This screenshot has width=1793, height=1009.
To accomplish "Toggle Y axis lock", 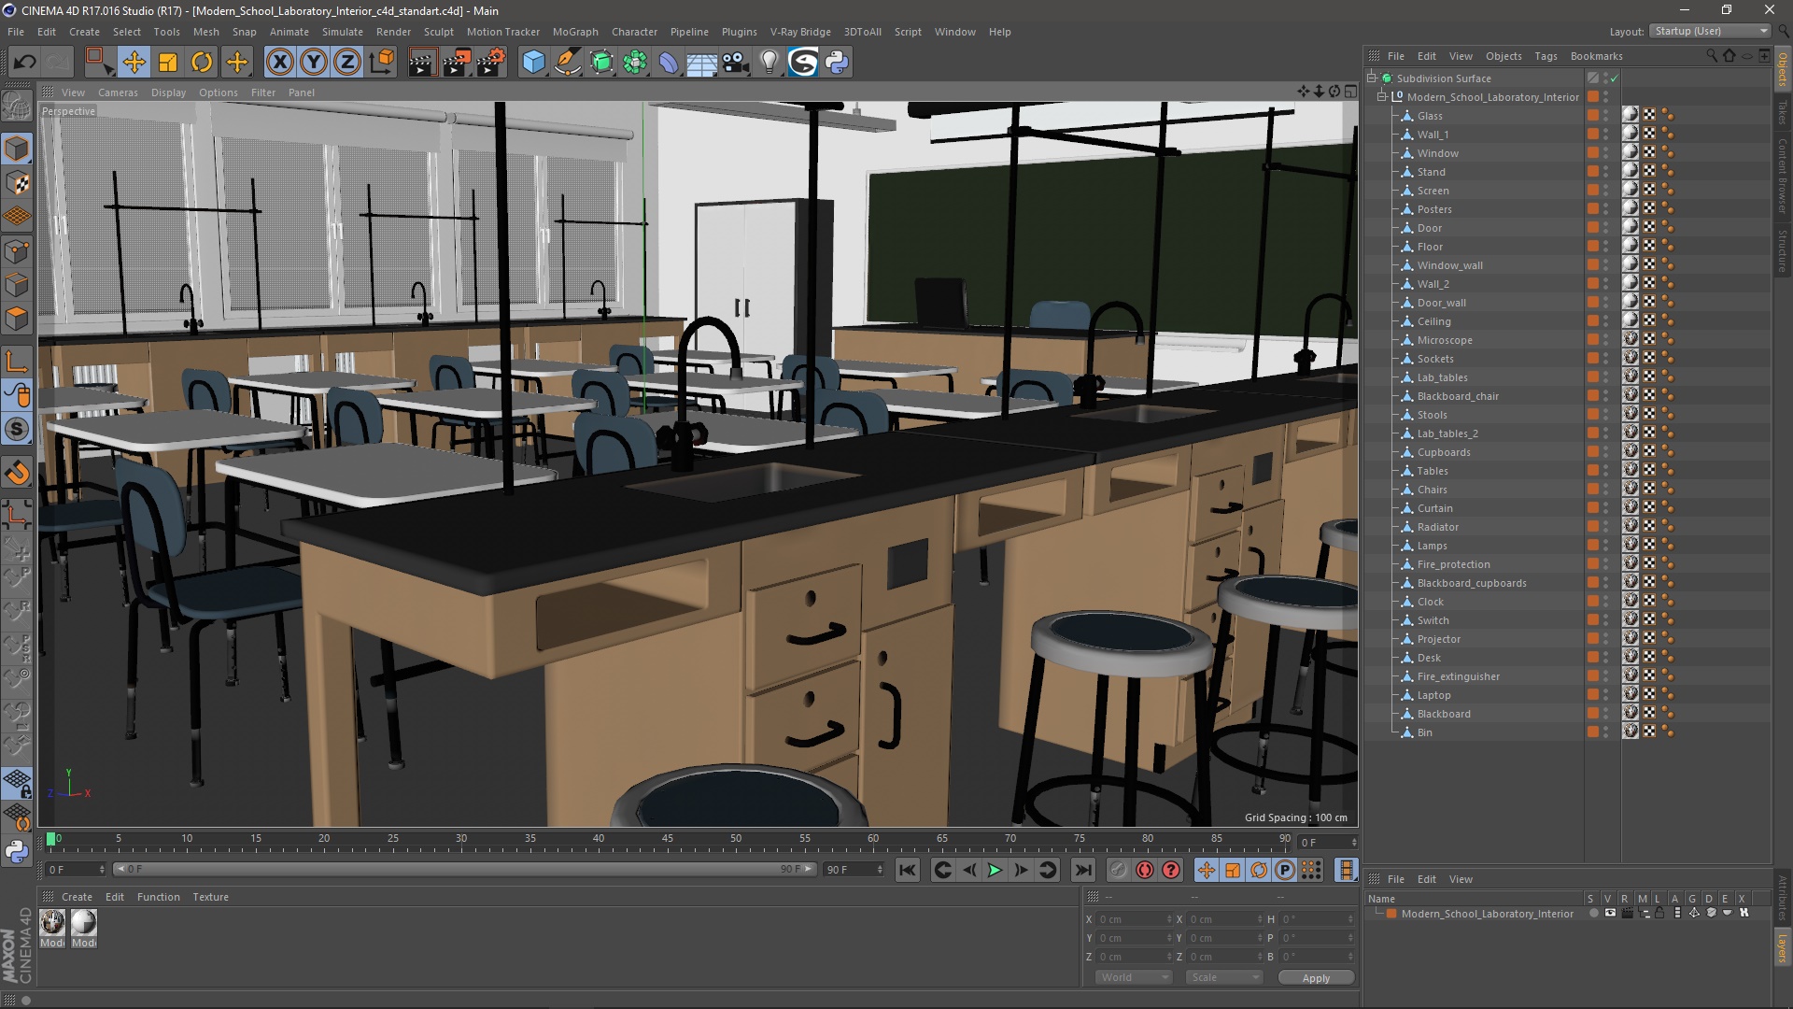I will pyautogui.click(x=314, y=63).
